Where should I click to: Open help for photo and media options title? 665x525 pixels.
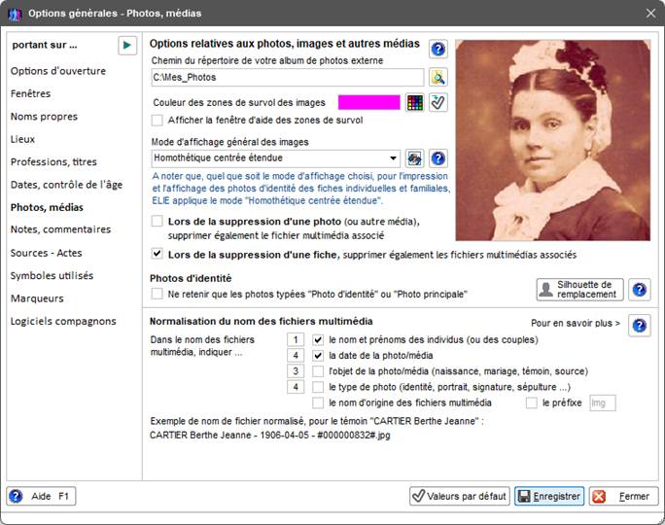click(x=438, y=50)
